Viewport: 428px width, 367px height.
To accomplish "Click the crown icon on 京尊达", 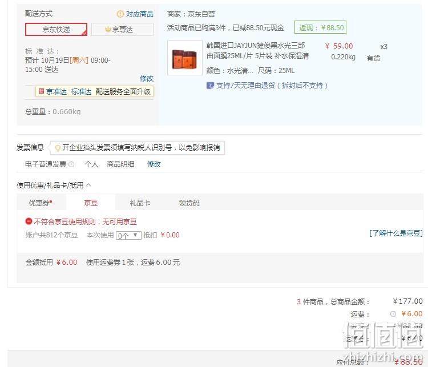I will [108, 29].
